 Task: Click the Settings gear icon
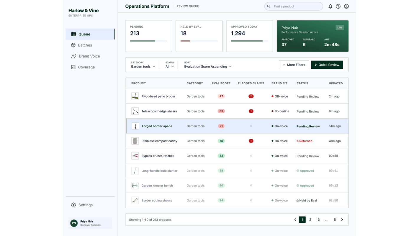pyautogui.click(x=73, y=205)
